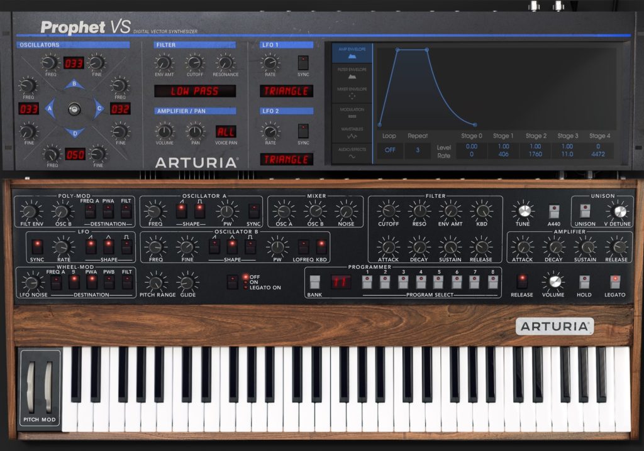Toggle LFO 2 Sync switch
This screenshot has width=644, height=451.
point(303,131)
